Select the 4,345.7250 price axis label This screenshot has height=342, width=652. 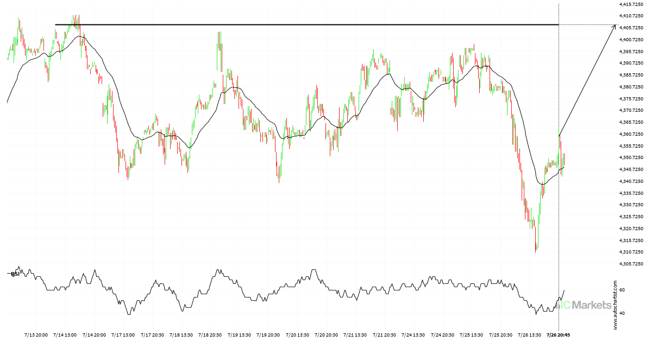(631, 169)
